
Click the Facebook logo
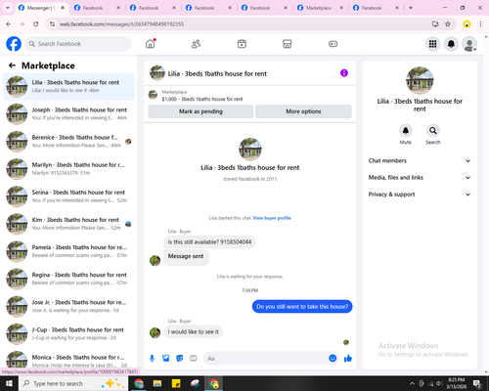[14, 44]
